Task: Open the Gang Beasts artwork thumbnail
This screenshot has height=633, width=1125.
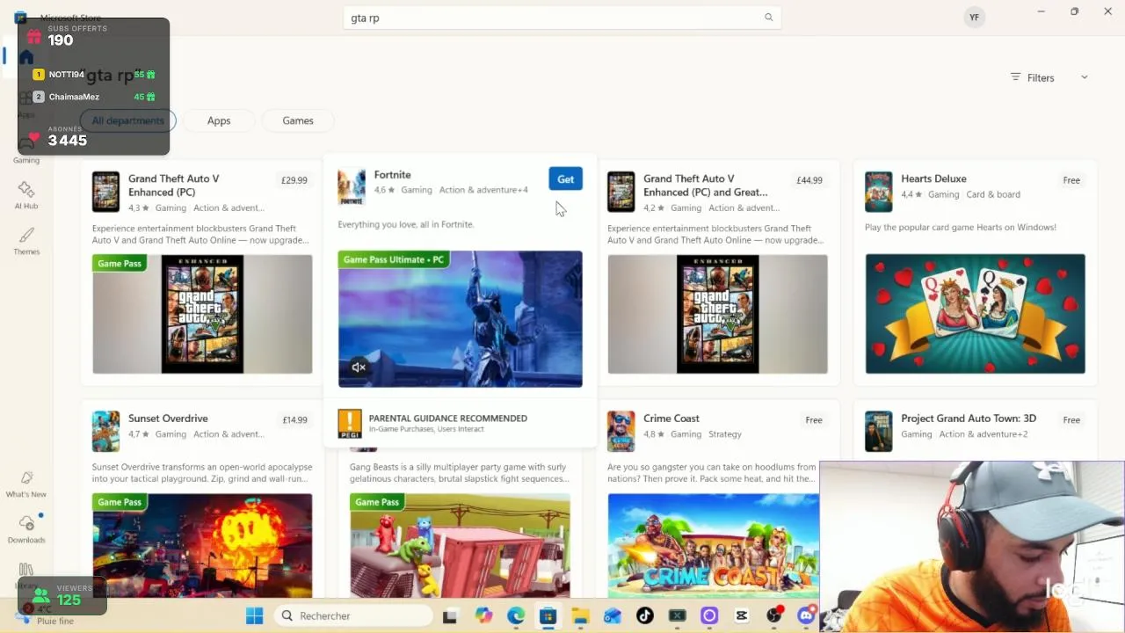Action: (460, 545)
